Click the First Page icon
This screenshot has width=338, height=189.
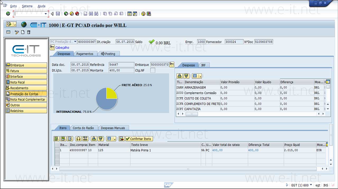point(105,14)
